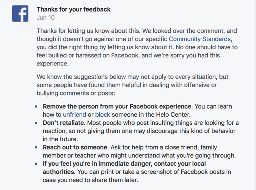Click the bullet beside "If you feel you're in immediate danger"
The image size is (256, 190).
36,163
